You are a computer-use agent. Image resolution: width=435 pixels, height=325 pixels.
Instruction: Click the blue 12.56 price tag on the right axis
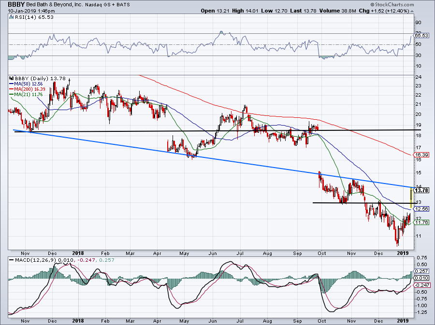click(x=421, y=209)
